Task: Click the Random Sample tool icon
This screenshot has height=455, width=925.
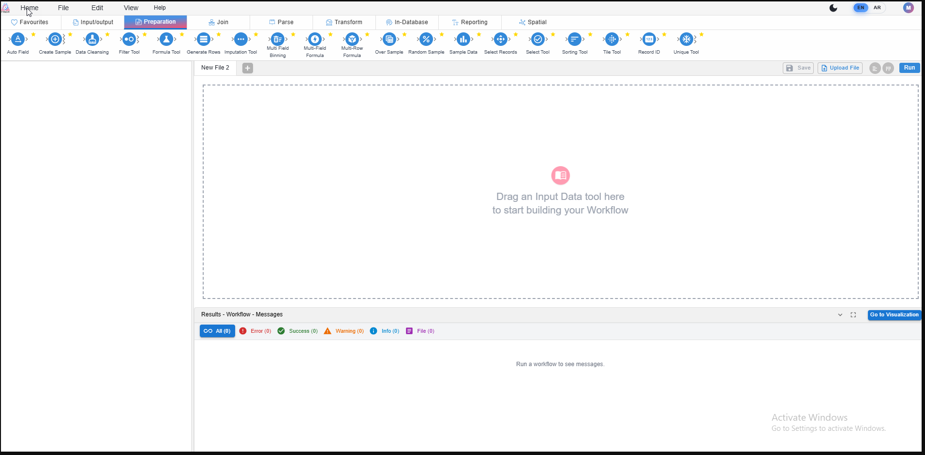Action: click(x=426, y=40)
